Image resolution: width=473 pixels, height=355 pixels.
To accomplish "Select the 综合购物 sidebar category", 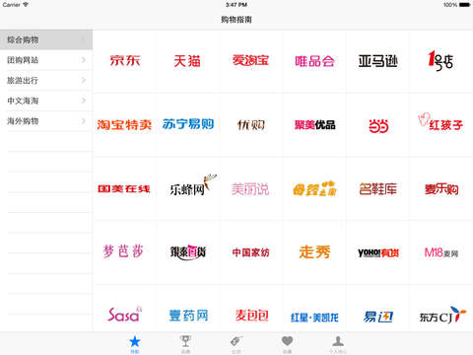I will coord(46,39).
